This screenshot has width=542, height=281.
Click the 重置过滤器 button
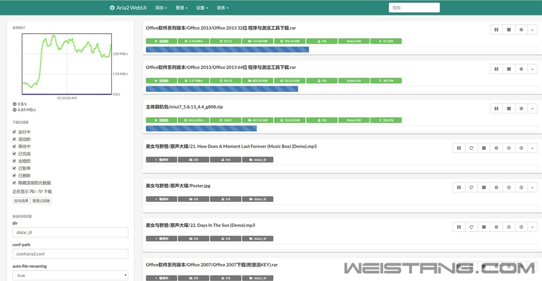coord(41,200)
